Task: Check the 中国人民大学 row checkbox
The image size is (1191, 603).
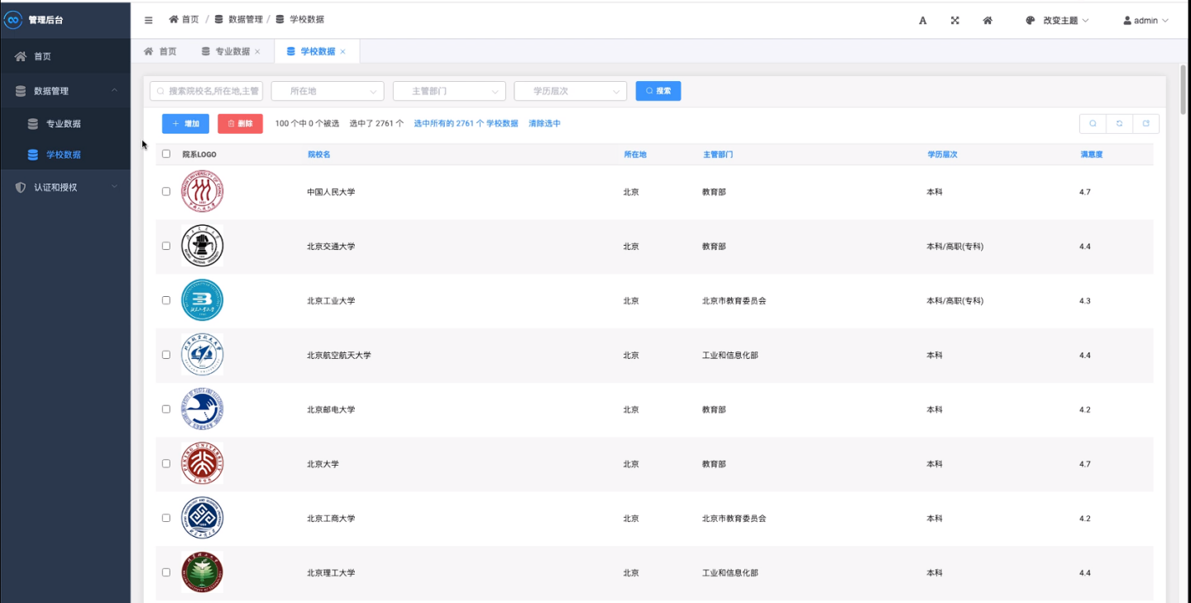Action: coord(165,190)
